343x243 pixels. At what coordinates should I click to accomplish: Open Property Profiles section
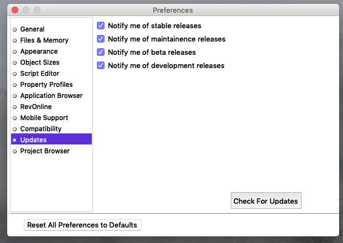(x=46, y=85)
